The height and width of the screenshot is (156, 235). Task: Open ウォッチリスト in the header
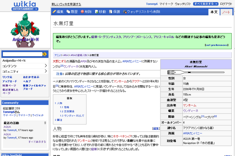coord(183,4)
